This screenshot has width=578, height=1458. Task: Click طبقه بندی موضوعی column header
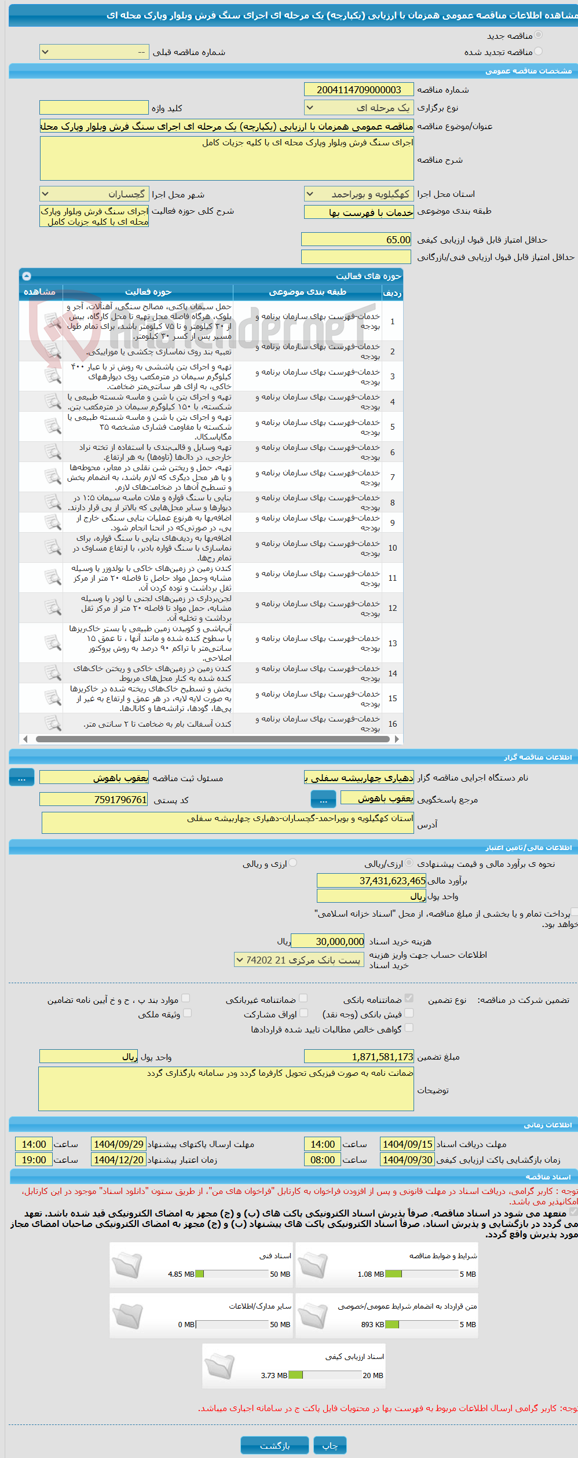point(307,292)
